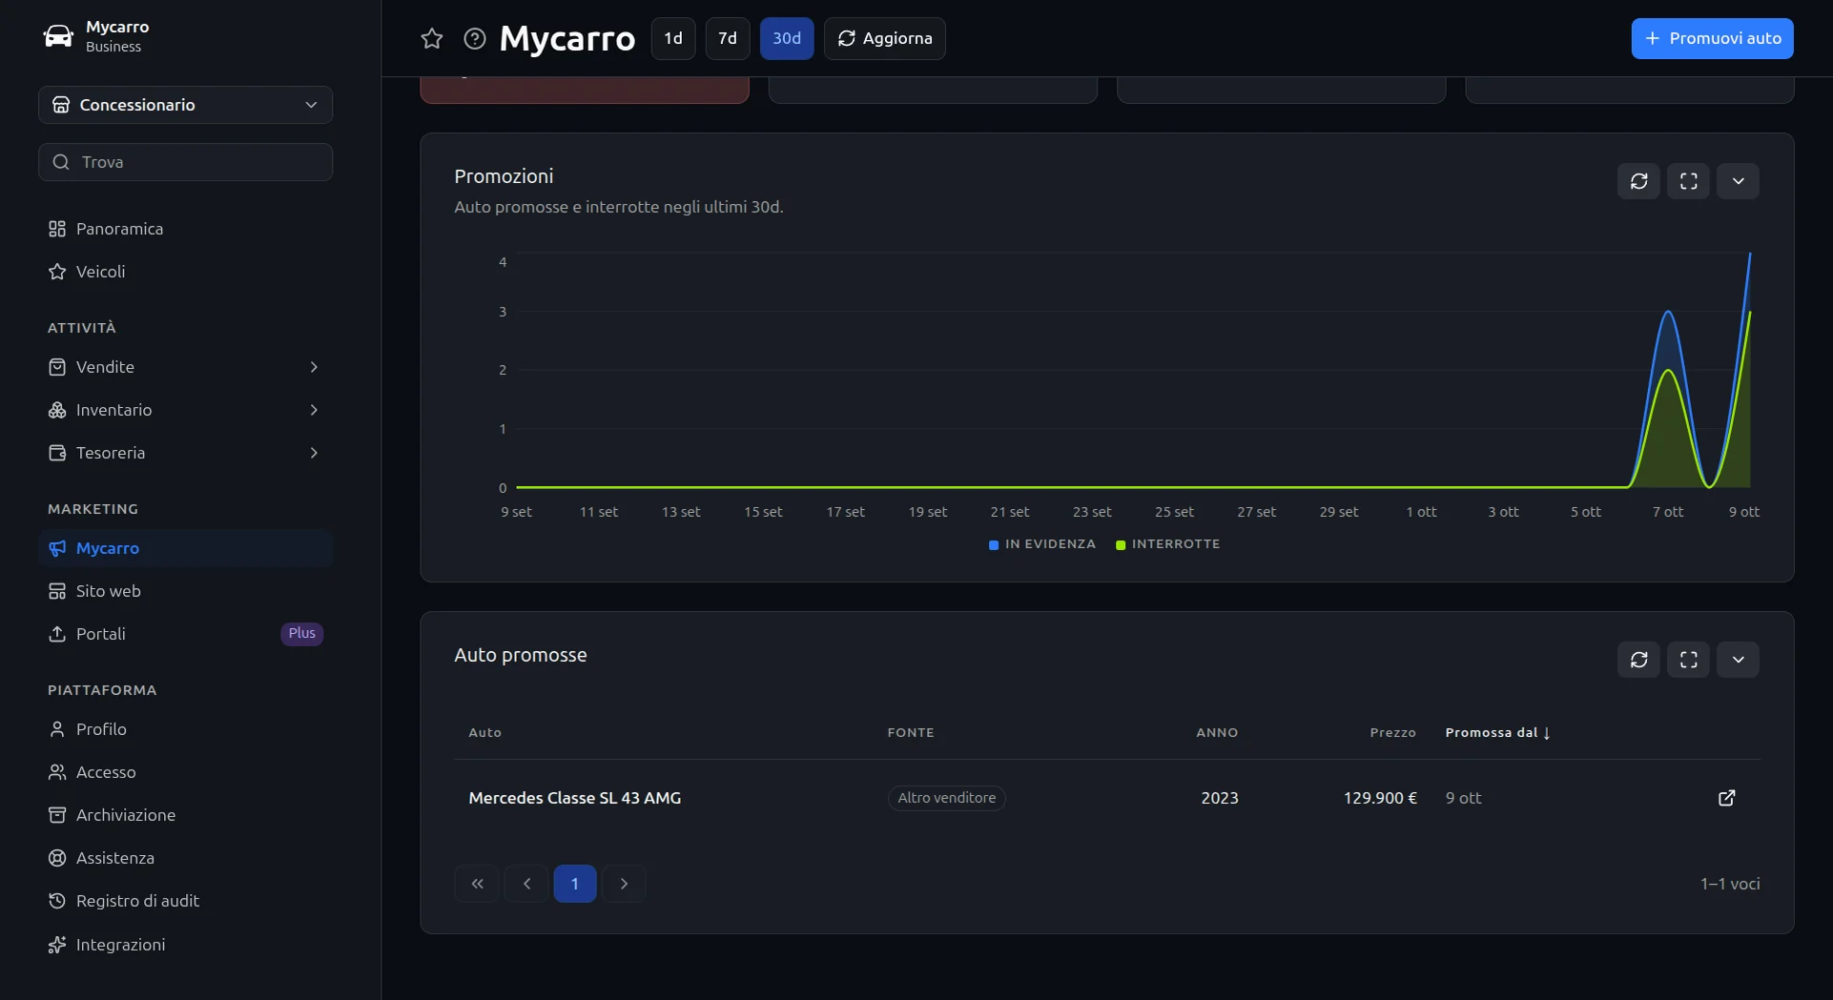The height and width of the screenshot is (1000, 1833).
Task: Toggle INTERROTTE series in chart legend
Action: [x=1168, y=544]
